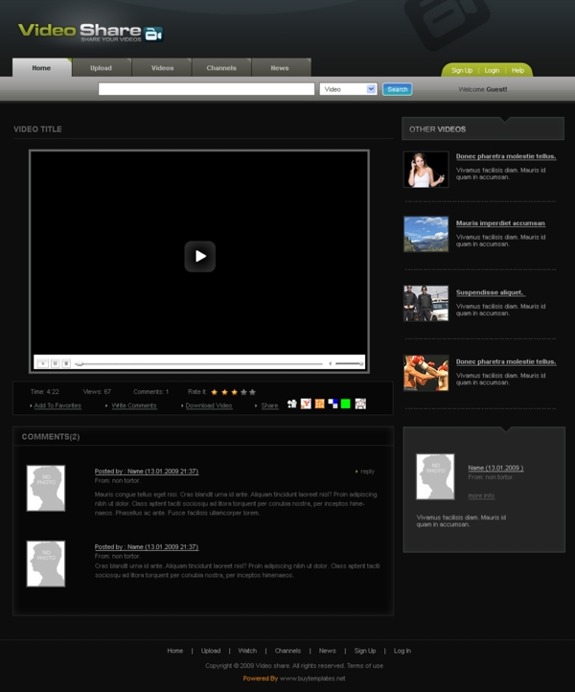Click the Sign Up link in green bar
The image size is (575, 692).
click(x=462, y=70)
